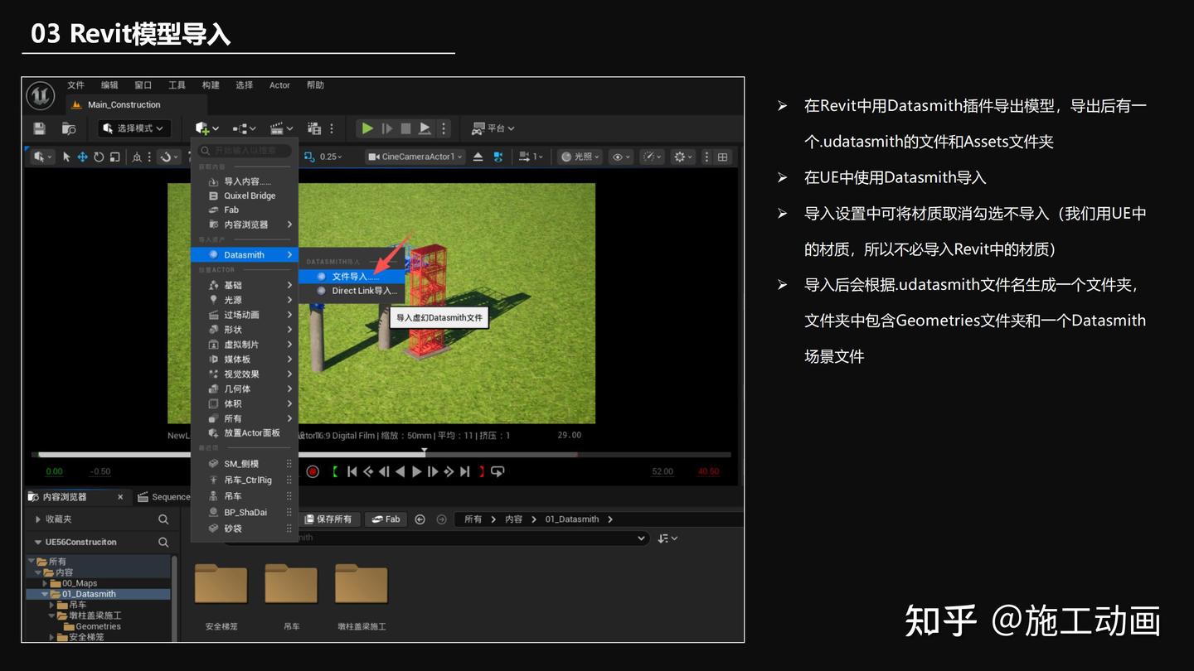
Task: Click 内容 in the breadcrumb path
Action: 513,519
